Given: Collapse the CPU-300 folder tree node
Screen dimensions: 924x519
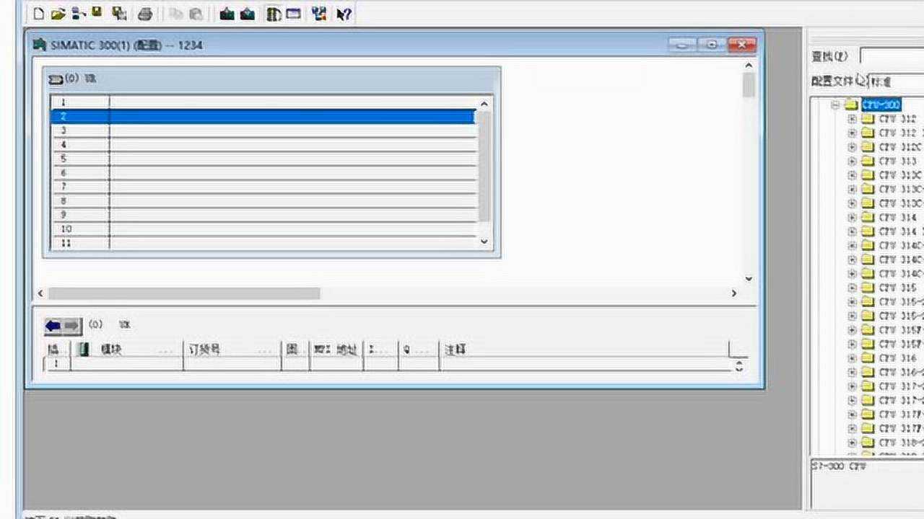Looking at the screenshot, I should point(835,105).
